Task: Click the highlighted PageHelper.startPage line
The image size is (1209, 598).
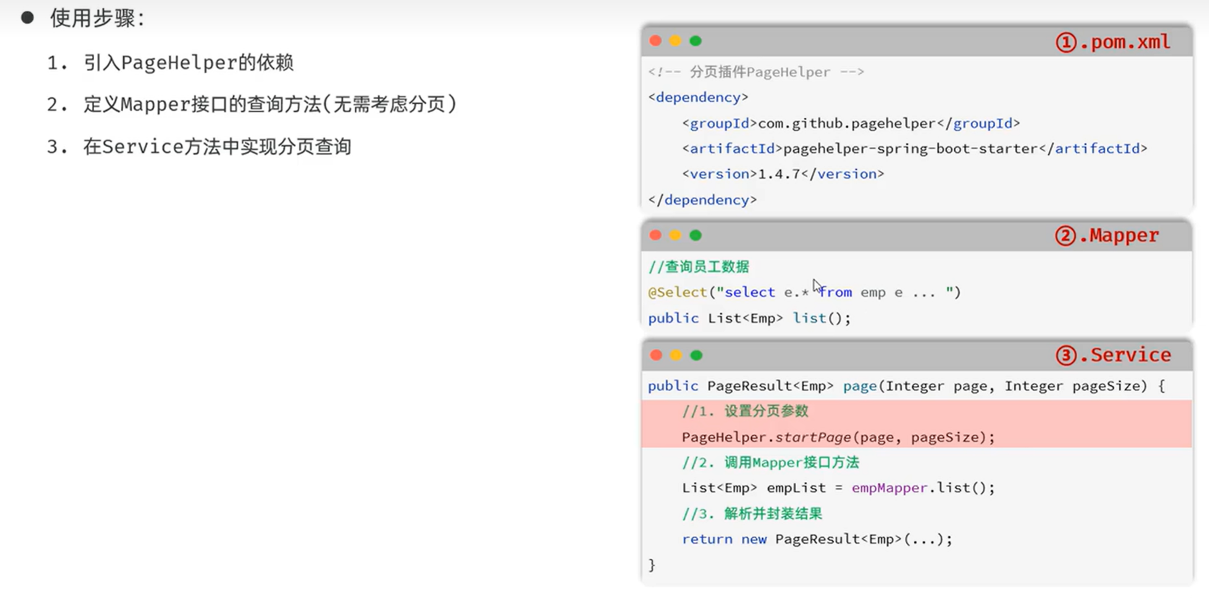Action: point(838,437)
